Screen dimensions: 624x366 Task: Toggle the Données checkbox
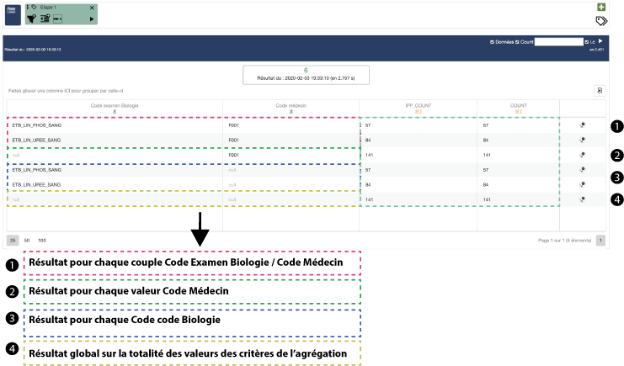492,41
